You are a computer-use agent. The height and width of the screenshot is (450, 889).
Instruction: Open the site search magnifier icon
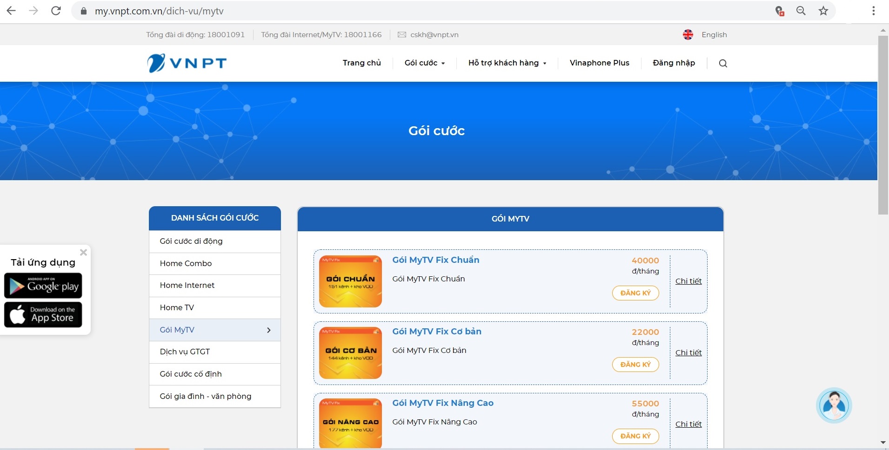pos(722,63)
